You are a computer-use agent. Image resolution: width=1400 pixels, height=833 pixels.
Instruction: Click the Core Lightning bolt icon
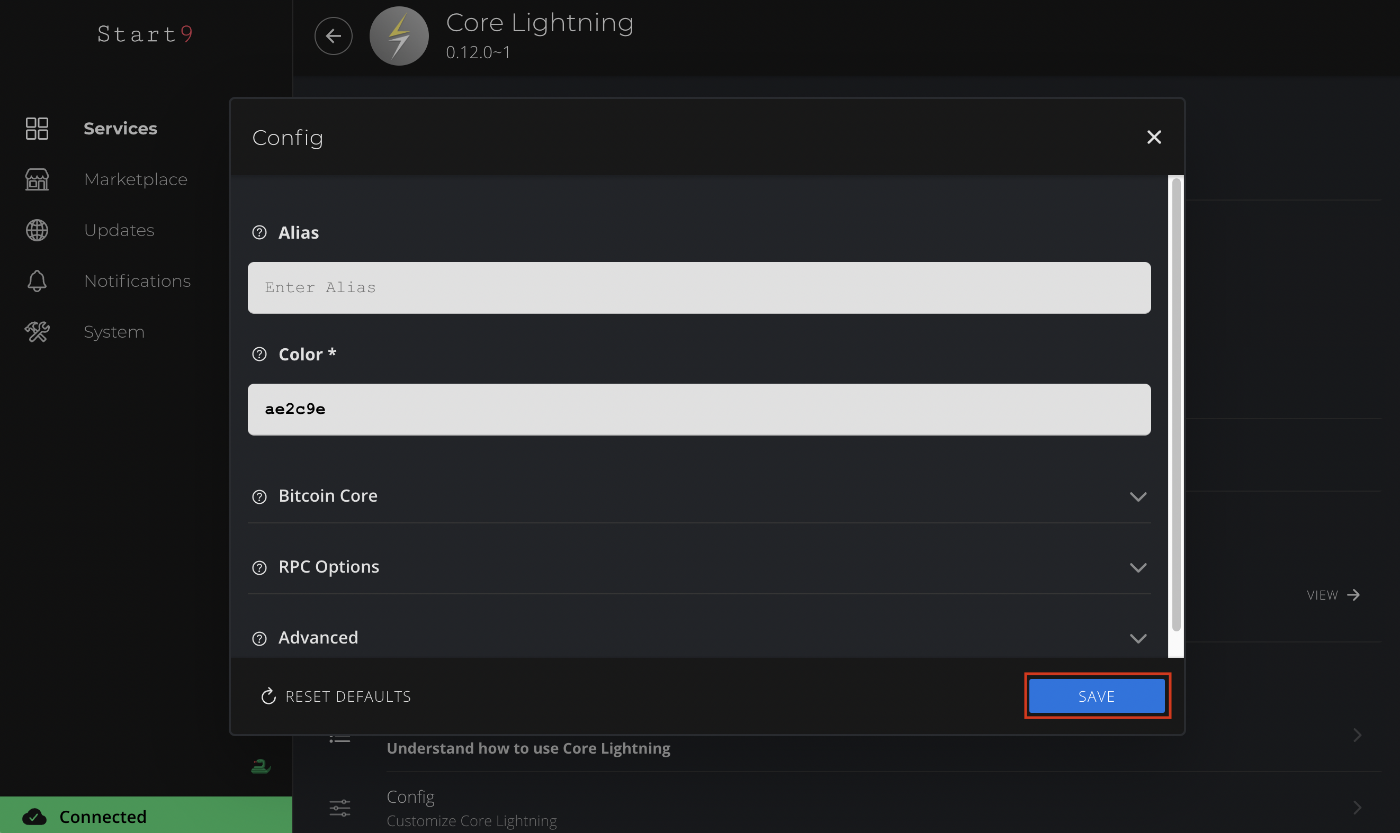tap(399, 36)
